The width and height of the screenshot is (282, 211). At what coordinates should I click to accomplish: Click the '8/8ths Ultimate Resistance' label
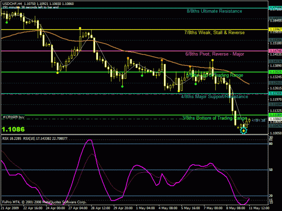[x=214, y=11]
